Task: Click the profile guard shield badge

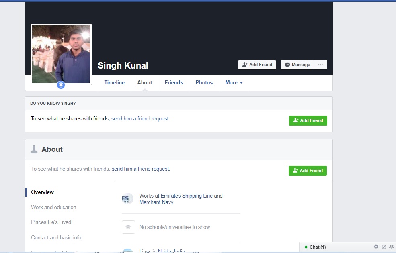Action: point(61,85)
